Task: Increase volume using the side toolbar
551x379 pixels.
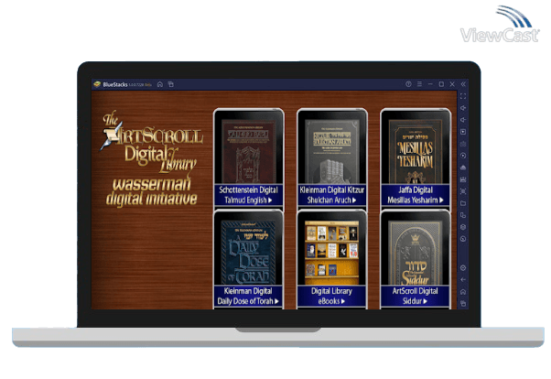Action: tap(463, 108)
